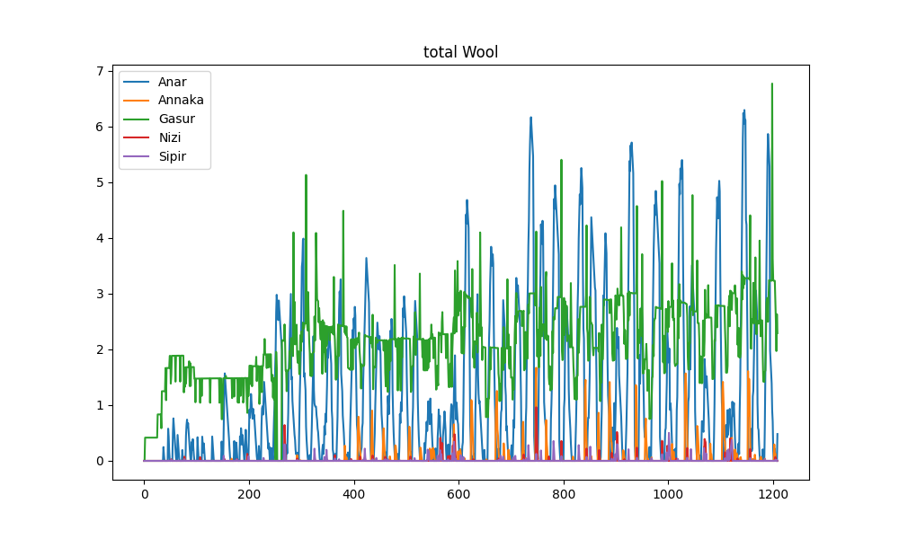899x539 pixels.
Task: Click the x-axis tick label 800
Action: [x=564, y=494]
